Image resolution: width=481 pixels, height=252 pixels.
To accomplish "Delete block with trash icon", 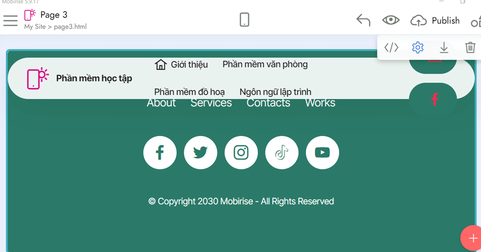I will (x=470, y=47).
